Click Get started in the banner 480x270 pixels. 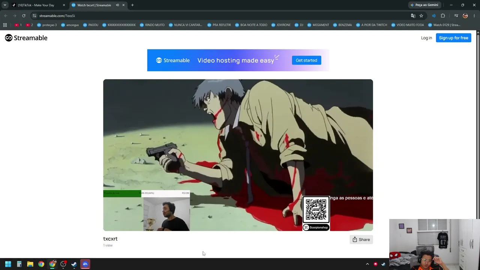point(306,60)
